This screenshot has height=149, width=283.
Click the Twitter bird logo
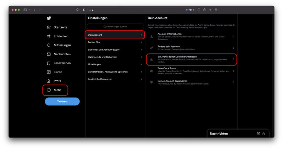click(x=49, y=18)
